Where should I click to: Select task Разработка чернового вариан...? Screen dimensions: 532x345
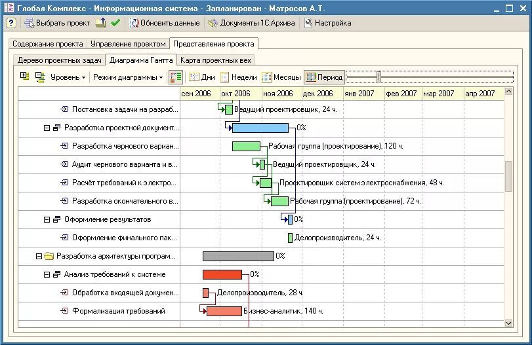coord(125,146)
